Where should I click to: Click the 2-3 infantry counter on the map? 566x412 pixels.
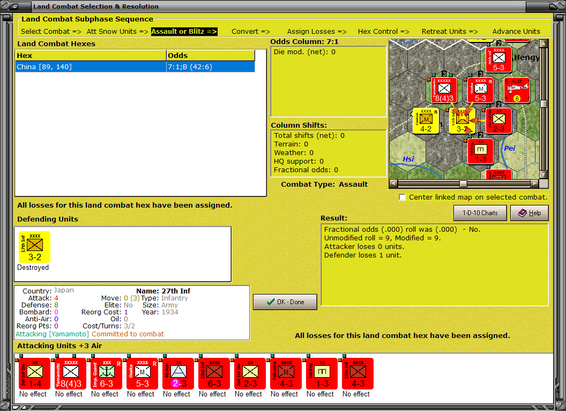[x=499, y=121]
